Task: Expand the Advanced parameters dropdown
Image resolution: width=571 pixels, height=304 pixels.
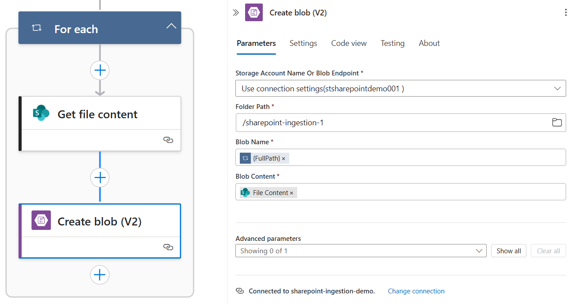Action: click(479, 250)
